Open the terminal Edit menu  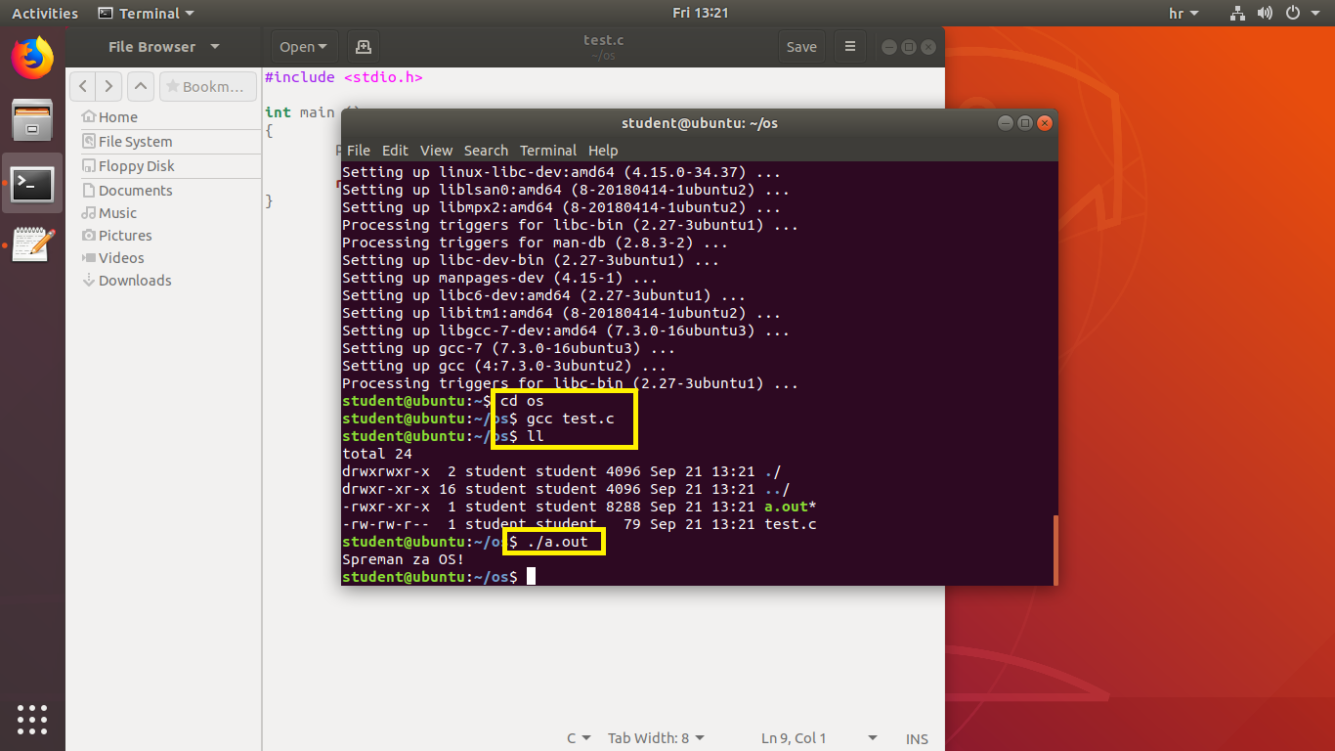click(x=395, y=151)
